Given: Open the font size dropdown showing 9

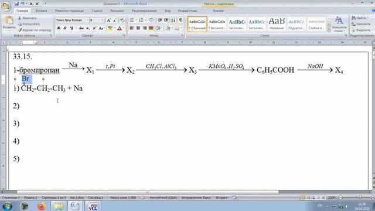Looking at the screenshot, I should (x=103, y=20).
